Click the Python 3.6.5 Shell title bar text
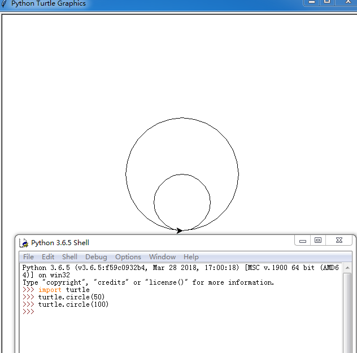The image size is (357, 353). point(60,243)
